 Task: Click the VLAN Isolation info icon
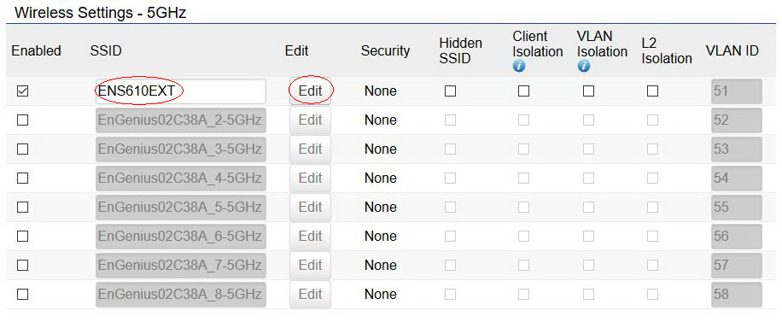pyautogui.click(x=583, y=66)
